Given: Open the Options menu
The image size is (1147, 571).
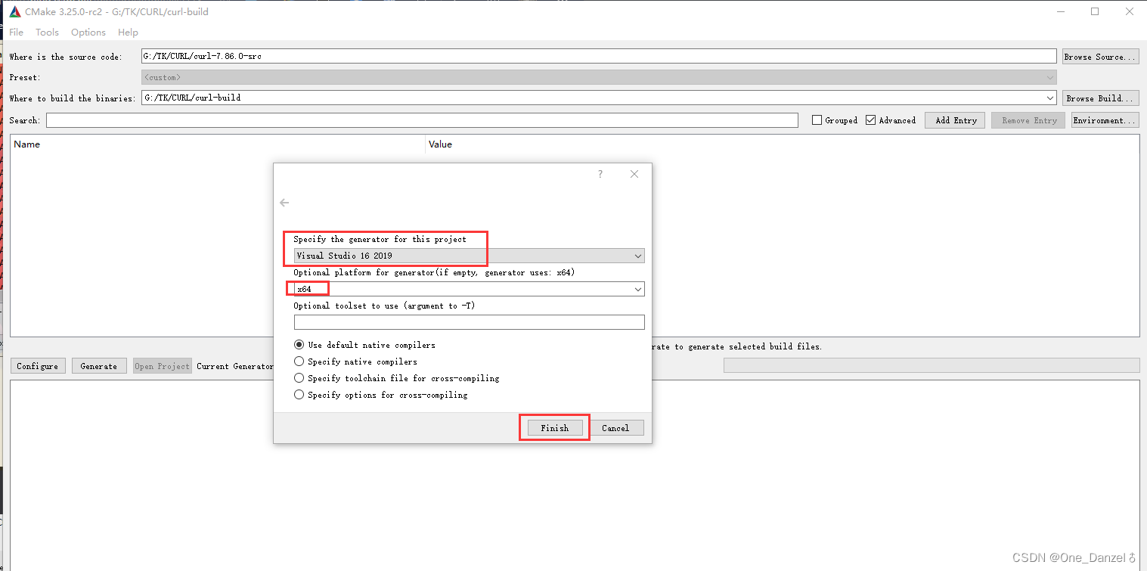Looking at the screenshot, I should (x=88, y=32).
